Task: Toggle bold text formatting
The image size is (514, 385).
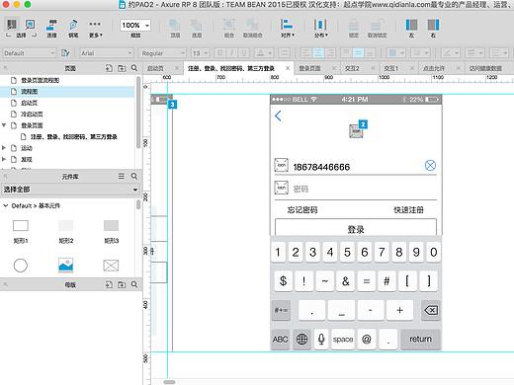Action: 220,53
